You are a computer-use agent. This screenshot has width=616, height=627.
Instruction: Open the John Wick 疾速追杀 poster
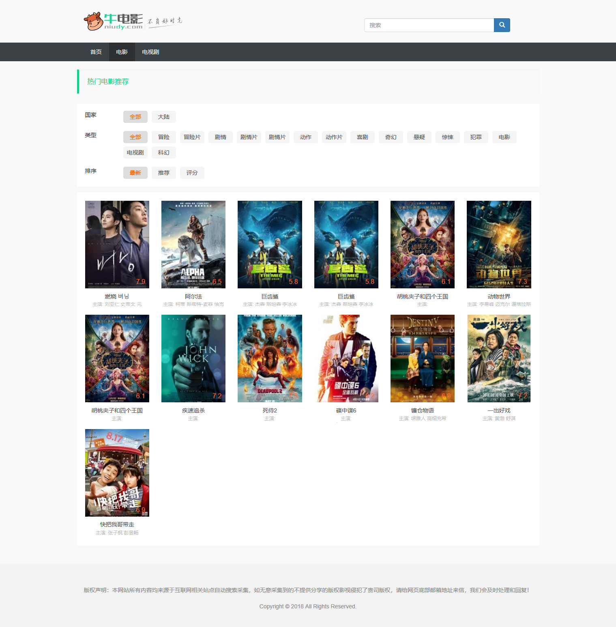[x=193, y=359]
